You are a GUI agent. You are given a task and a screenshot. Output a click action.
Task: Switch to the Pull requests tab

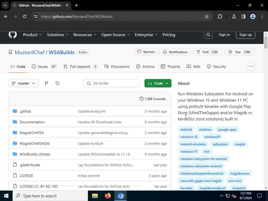pyautogui.click(x=80, y=66)
